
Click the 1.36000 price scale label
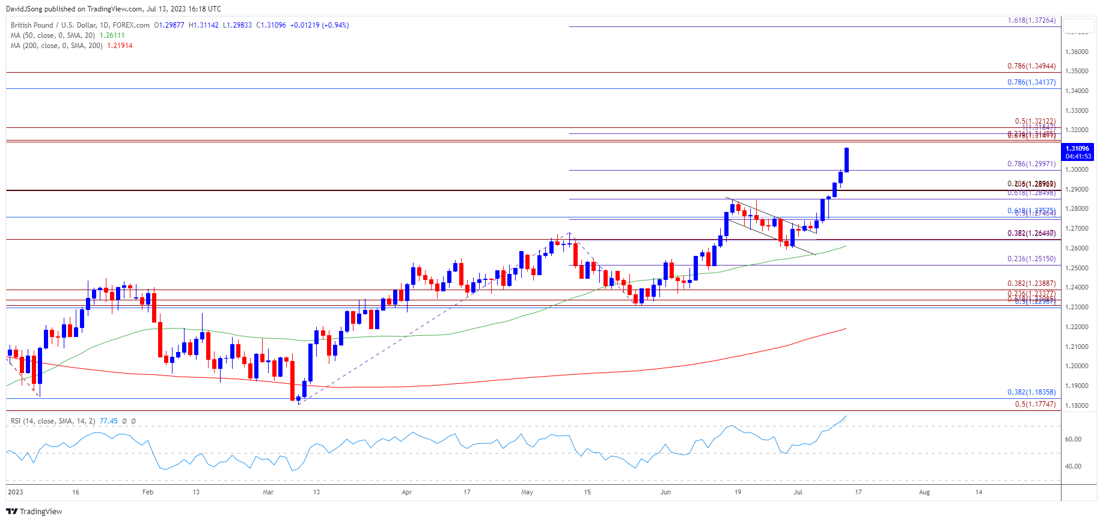tap(1077, 52)
